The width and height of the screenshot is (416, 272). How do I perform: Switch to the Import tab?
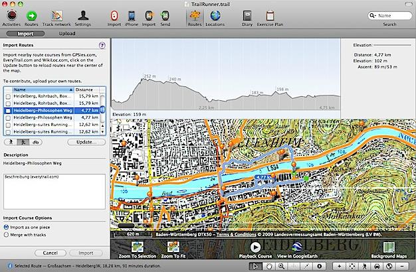(25, 34)
